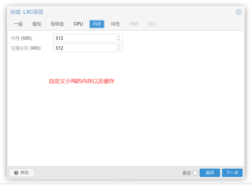
Task: Open the 帮助 help button
Action: 22,173
